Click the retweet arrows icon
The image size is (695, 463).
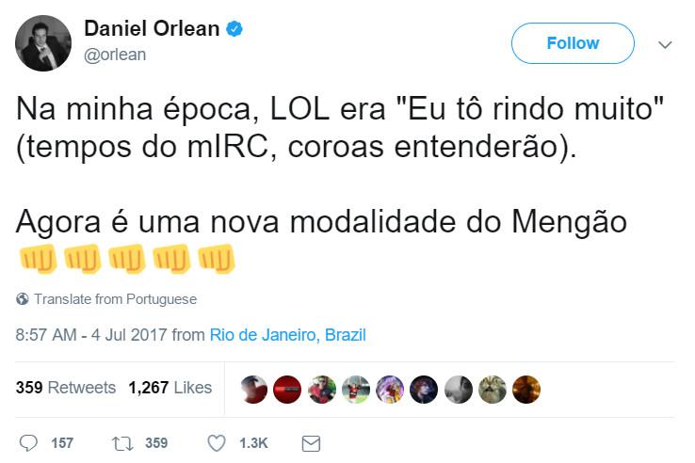(x=121, y=442)
